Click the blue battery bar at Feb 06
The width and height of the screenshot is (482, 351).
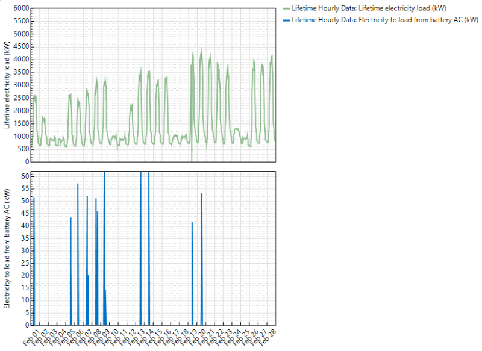coord(78,259)
